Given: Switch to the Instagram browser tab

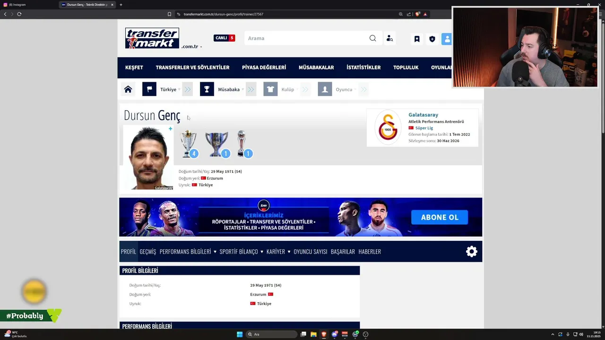Looking at the screenshot, I should [29, 5].
